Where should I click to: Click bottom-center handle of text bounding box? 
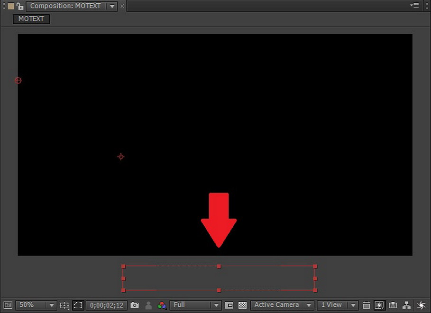point(219,290)
